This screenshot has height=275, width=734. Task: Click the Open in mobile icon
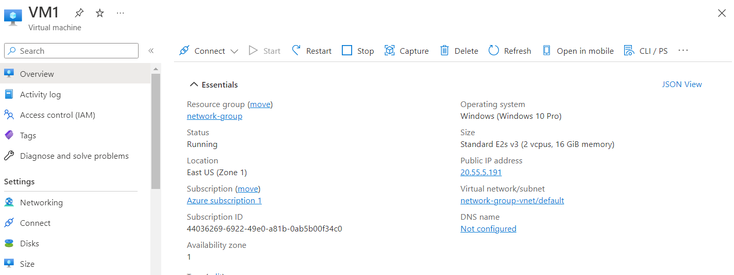(547, 50)
